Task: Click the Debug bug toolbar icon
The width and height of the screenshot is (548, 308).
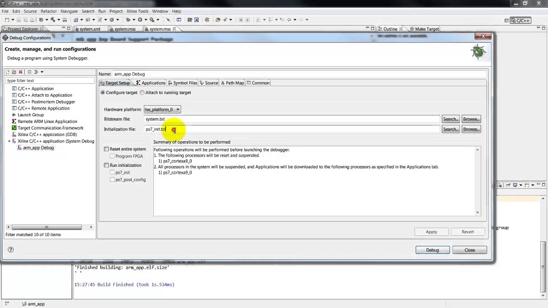Action: tap(128, 20)
